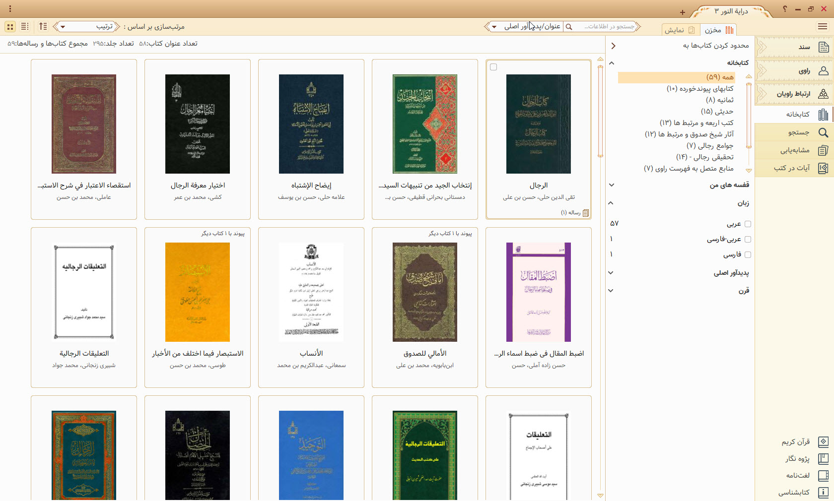Open the مشابه‌یابی similarity finder

pyautogui.click(x=794, y=150)
